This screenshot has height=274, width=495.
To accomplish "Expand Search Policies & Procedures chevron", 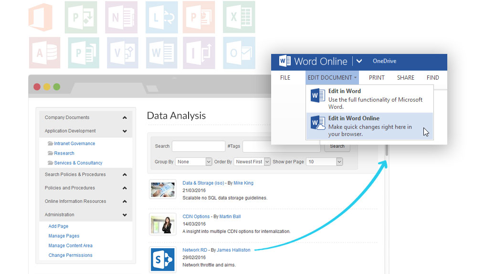I will [125, 175].
